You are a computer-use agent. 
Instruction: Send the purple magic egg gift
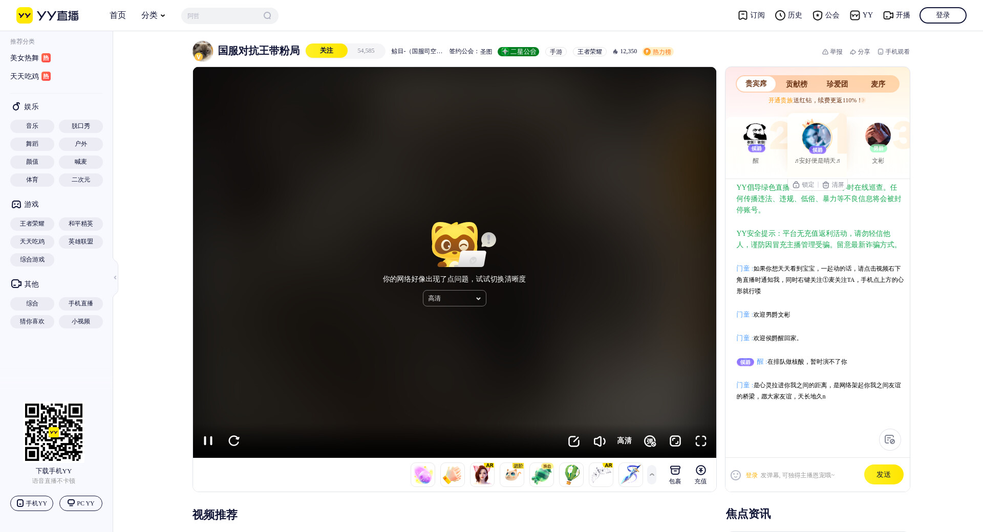click(x=423, y=475)
